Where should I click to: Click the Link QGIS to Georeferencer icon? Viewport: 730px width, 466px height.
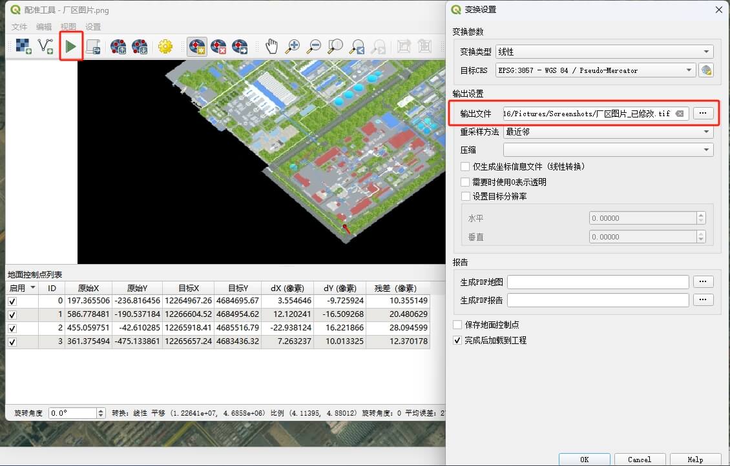point(424,46)
